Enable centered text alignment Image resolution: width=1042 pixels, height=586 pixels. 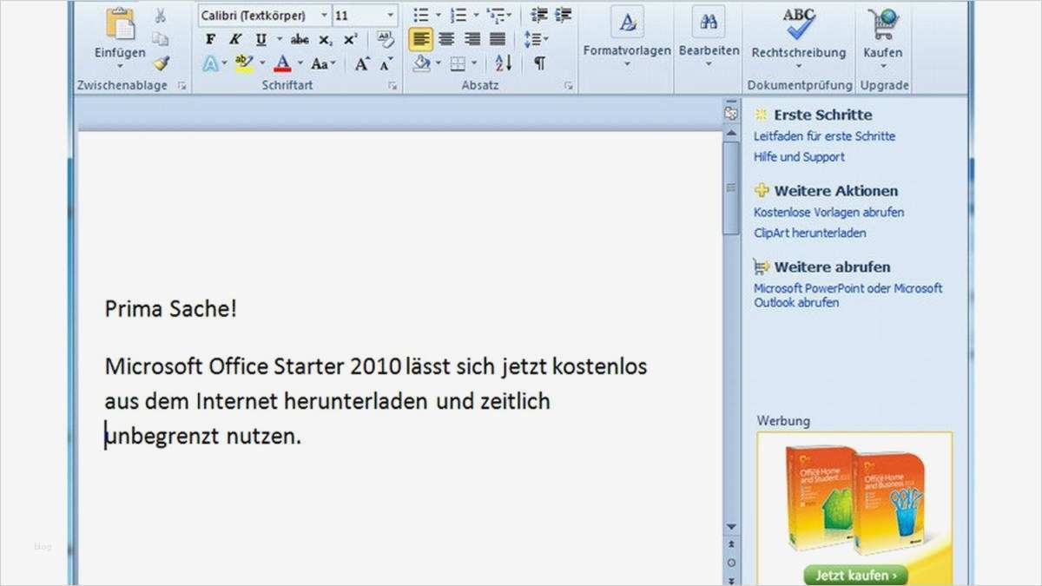[x=446, y=38]
